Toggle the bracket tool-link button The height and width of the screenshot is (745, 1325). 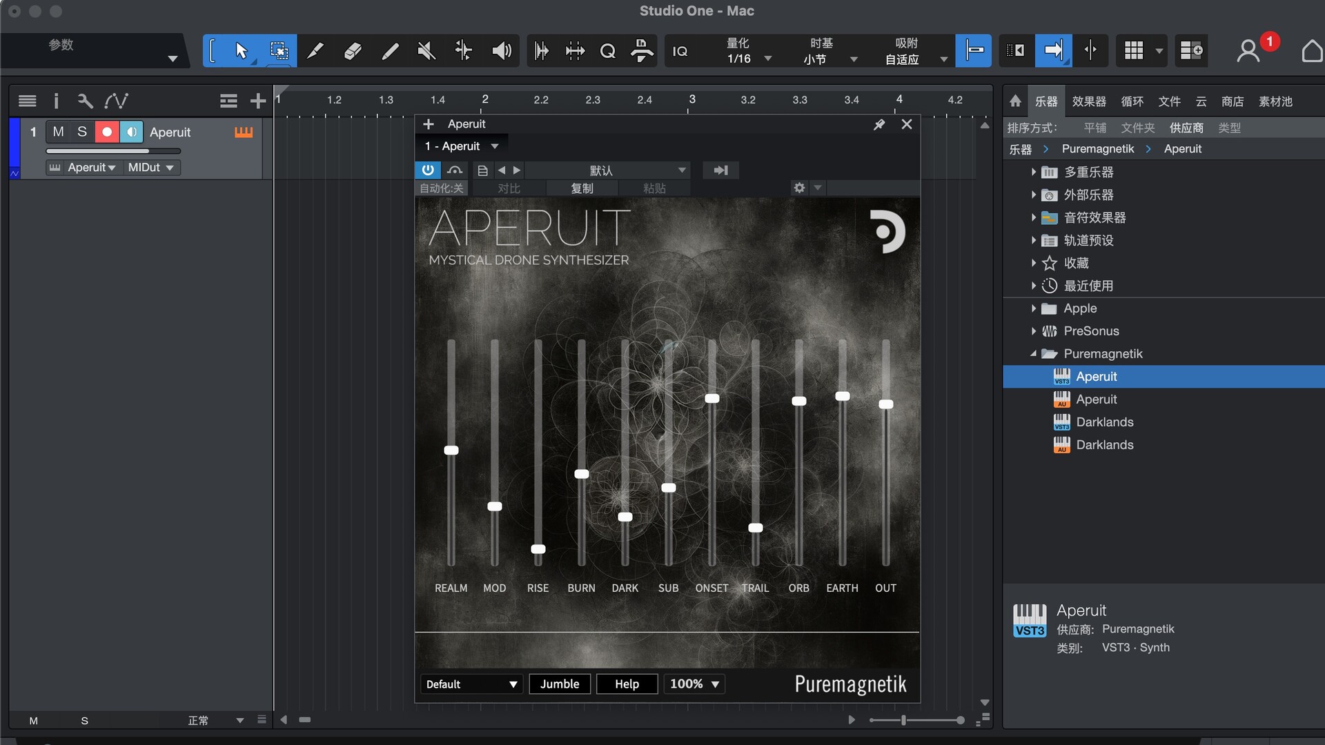pos(213,50)
